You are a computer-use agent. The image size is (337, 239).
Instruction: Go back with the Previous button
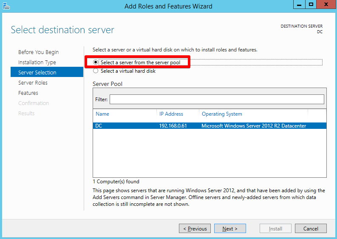(x=195, y=228)
